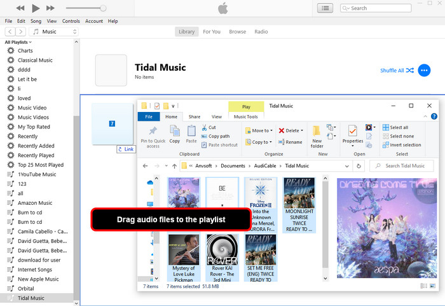The height and width of the screenshot is (306, 445).
Task: Click Rename in Organize group
Action: pyautogui.click(x=290, y=142)
